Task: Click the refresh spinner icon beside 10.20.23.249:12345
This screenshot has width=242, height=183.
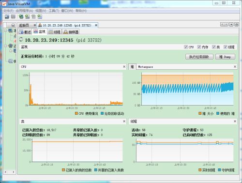Action: pyautogui.click(x=21, y=39)
